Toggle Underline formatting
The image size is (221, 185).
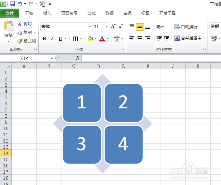click(x=60, y=38)
